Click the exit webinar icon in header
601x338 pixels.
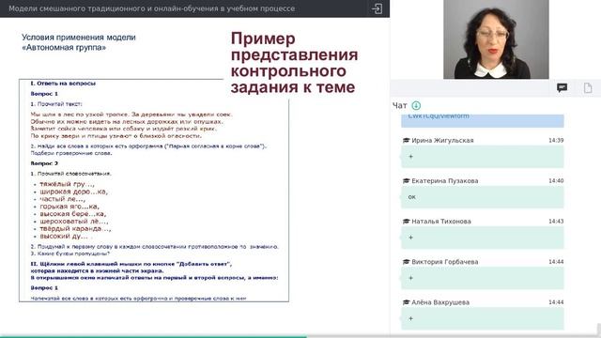(377, 8)
